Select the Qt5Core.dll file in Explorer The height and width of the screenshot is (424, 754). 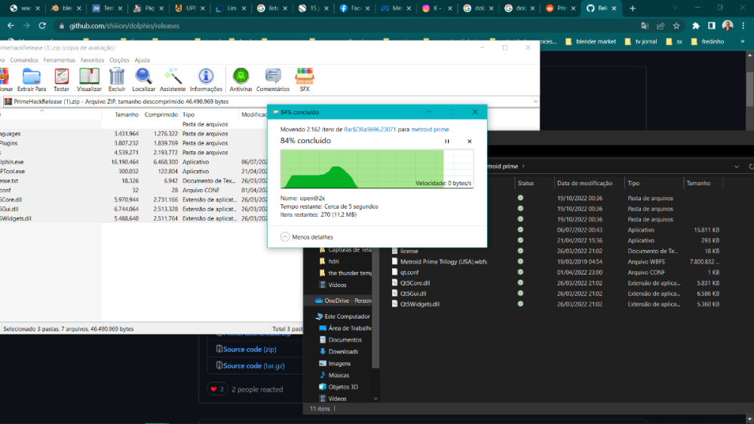(415, 283)
